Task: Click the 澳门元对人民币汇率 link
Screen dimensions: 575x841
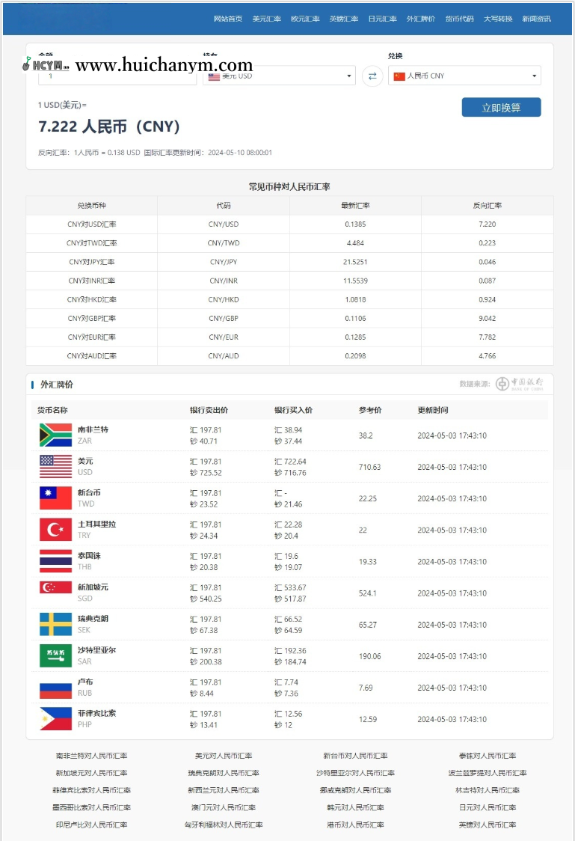Action: point(224,807)
